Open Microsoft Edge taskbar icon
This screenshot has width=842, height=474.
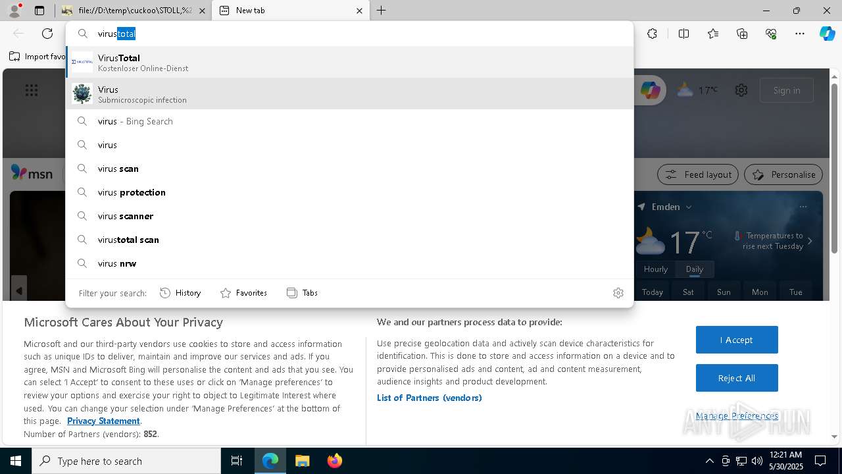pyautogui.click(x=270, y=461)
